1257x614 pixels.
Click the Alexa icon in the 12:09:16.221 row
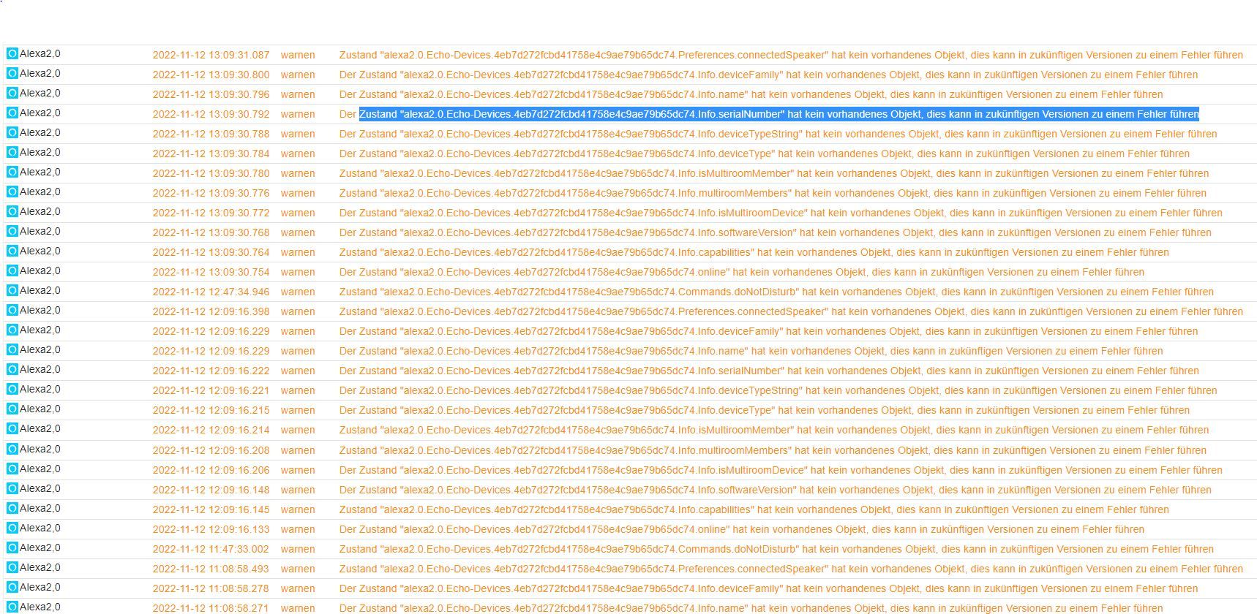(x=12, y=389)
